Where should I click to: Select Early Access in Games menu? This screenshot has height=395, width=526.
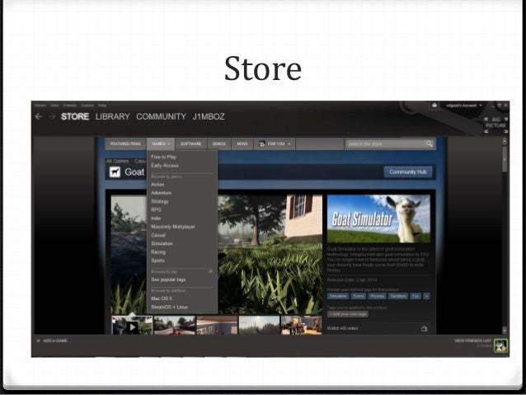165,166
